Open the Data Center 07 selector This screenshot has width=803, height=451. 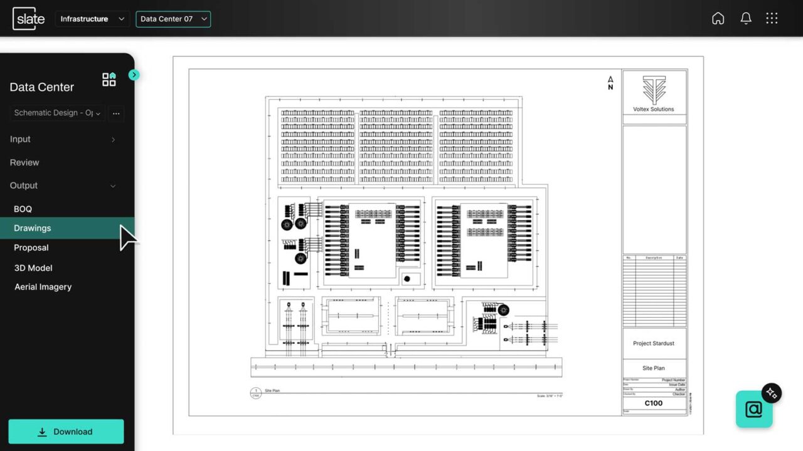173,19
